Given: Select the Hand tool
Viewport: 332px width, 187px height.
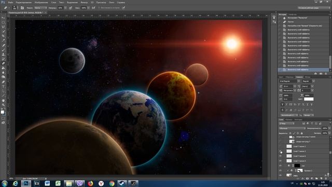Looking at the screenshot, I should coord(3,100).
